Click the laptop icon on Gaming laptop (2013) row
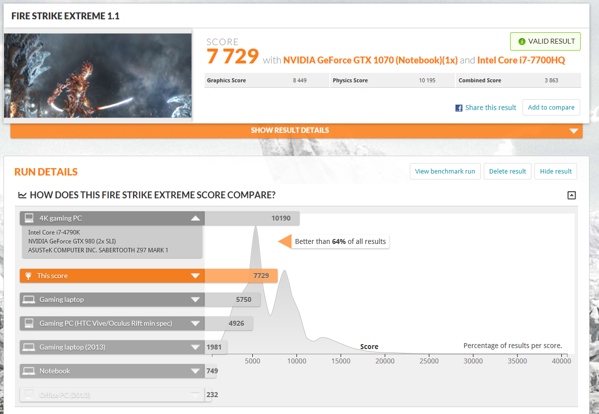Screen dimensions: 599x414 (x=29, y=347)
